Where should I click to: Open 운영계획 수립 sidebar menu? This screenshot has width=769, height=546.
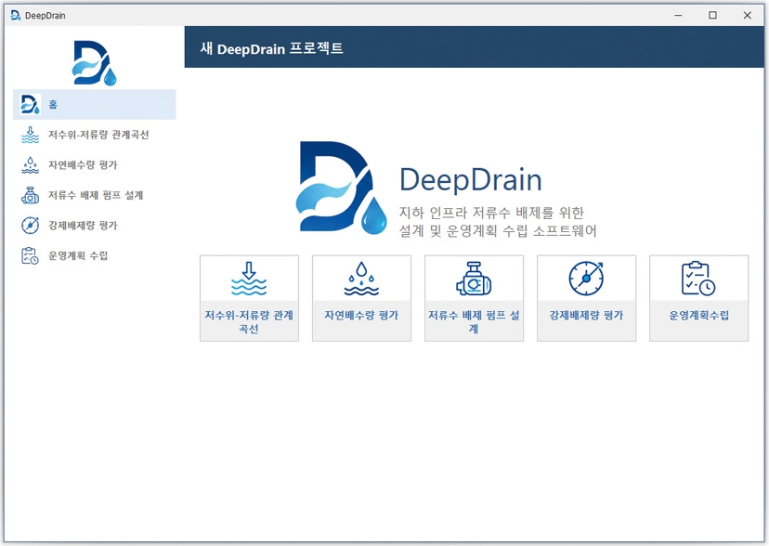94,256
